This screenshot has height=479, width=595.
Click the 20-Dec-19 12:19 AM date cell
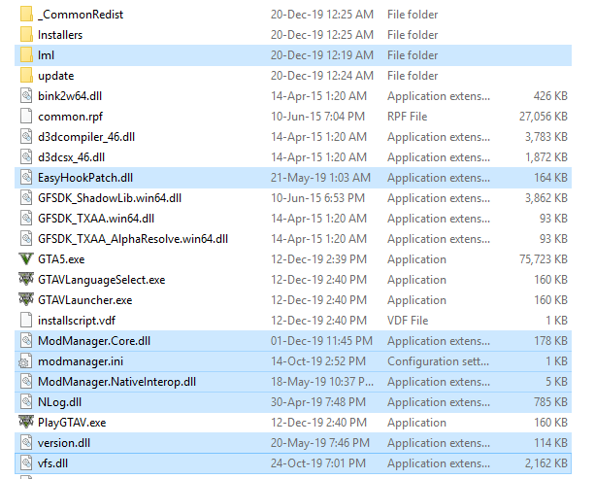[x=322, y=55]
